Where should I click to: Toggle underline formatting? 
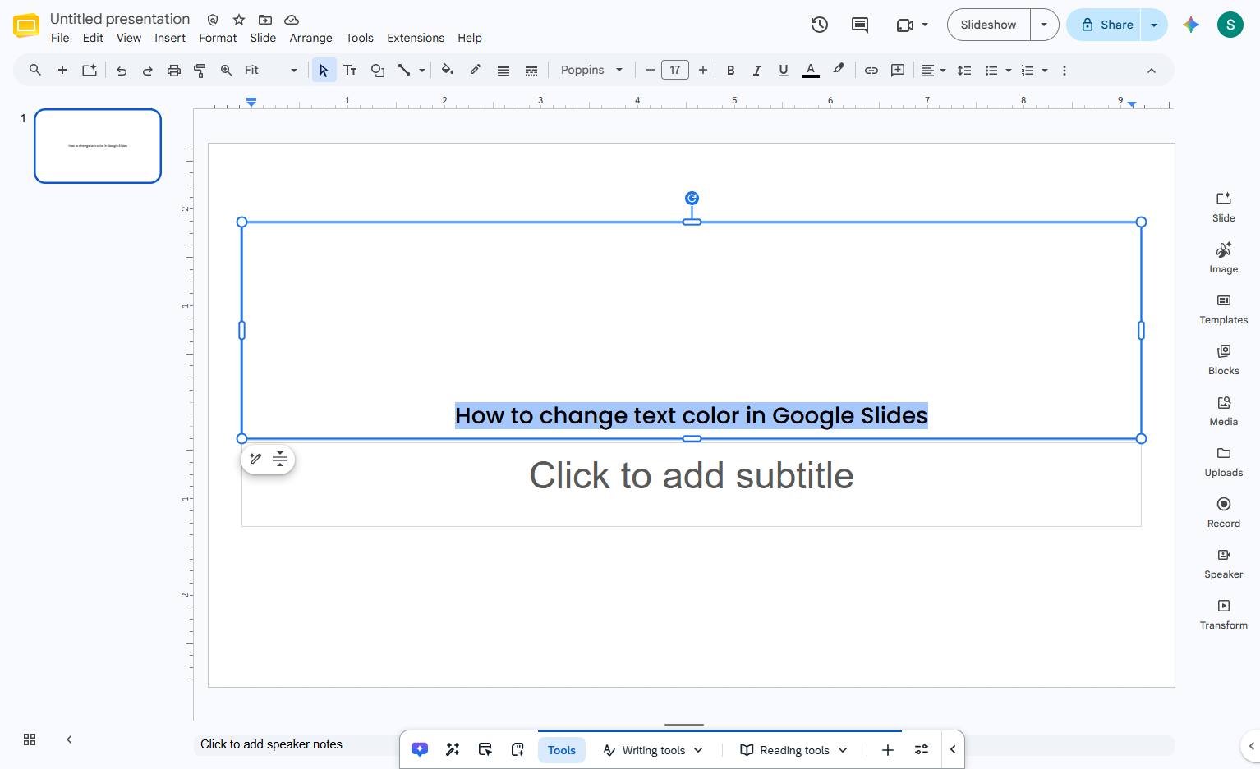point(784,71)
